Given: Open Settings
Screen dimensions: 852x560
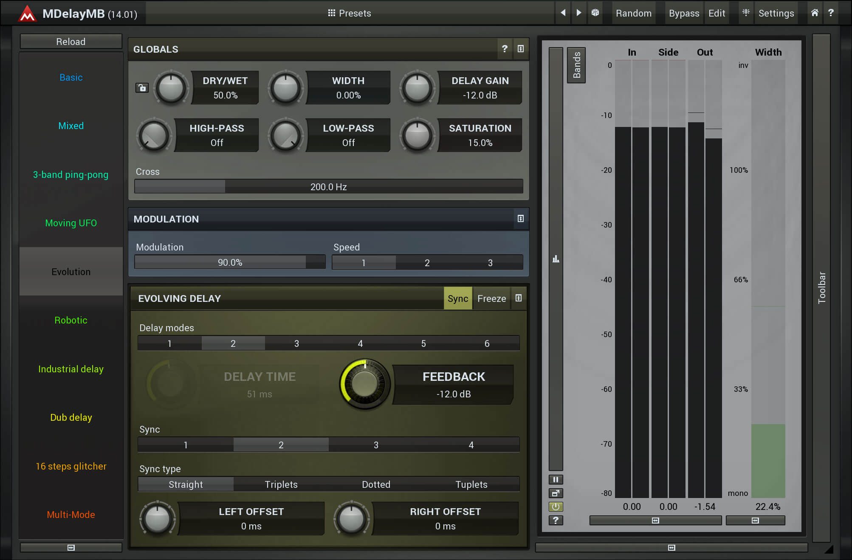Looking at the screenshot, I should pos(776,13).
